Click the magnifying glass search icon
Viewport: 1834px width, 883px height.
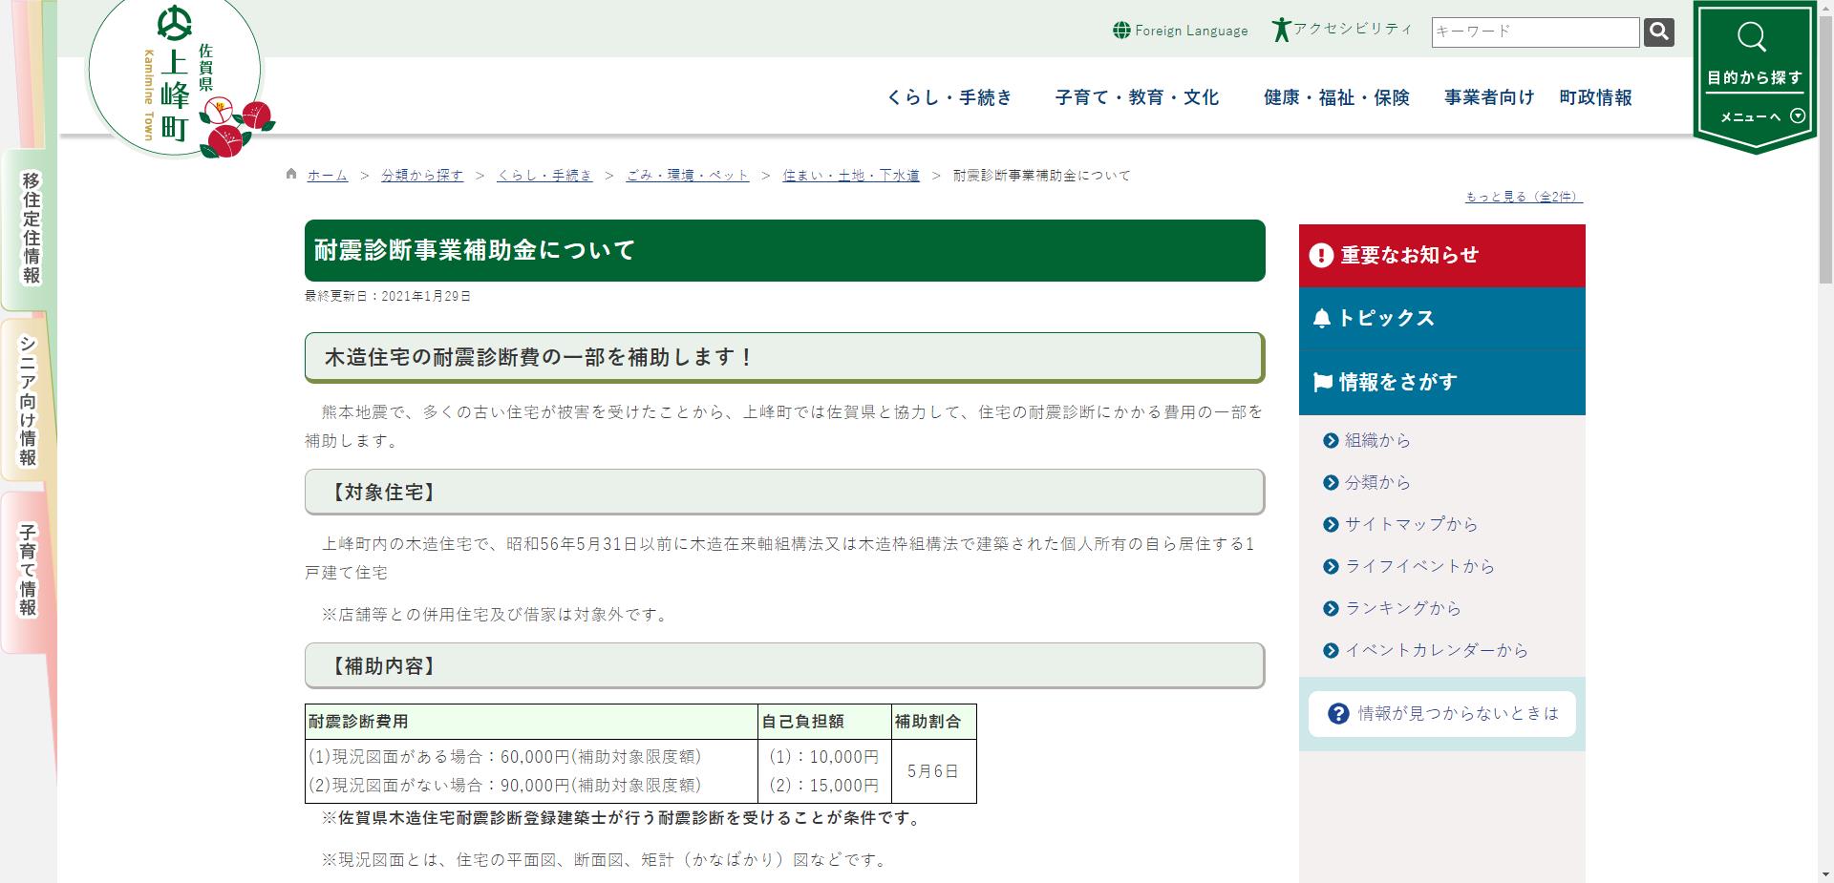point(1659,32)
